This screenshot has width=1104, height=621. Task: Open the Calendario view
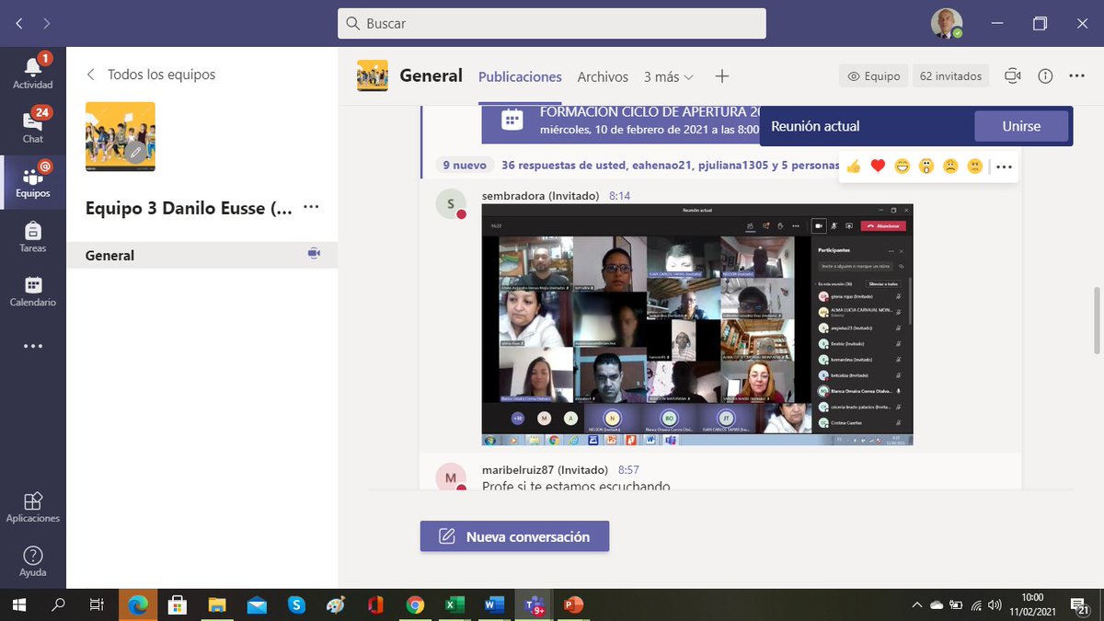[33, 290]
